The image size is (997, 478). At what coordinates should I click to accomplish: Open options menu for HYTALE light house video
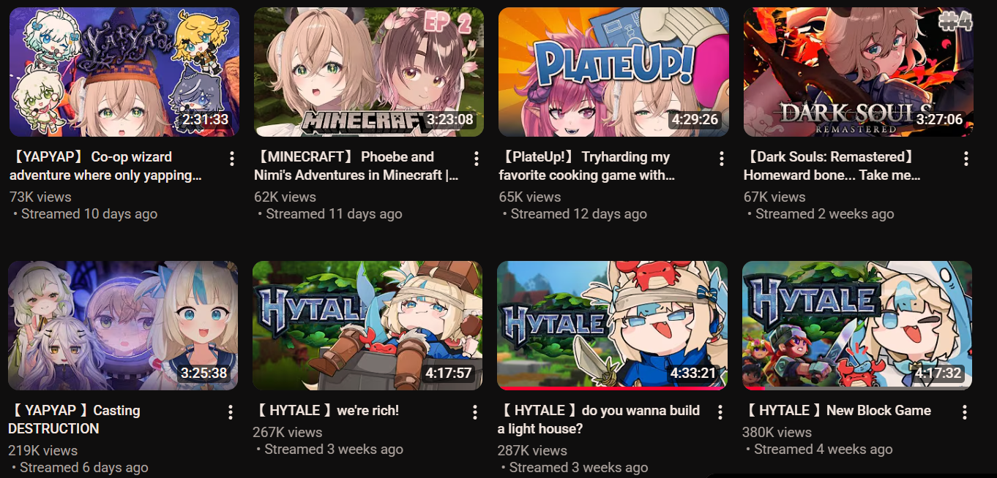(x=720, y=412)
